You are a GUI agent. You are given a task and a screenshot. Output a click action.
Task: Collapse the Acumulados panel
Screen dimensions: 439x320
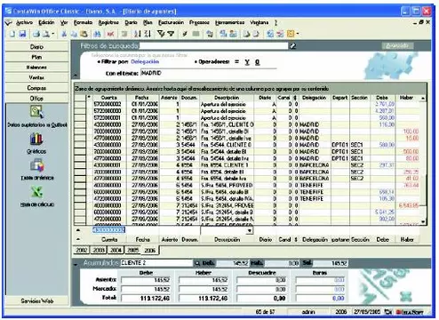[76, 263]
